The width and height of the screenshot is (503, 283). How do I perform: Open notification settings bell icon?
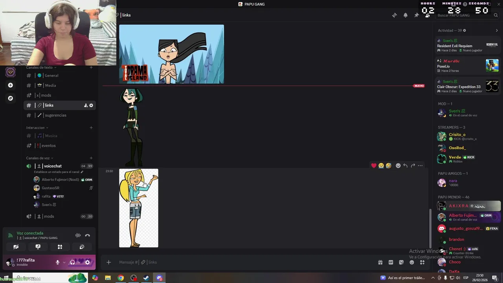pyautogui.click(x=406, y=15)
